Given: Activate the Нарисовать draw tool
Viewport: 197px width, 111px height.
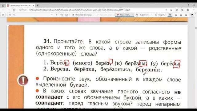Looking at the screenshot, I should tap(123, 15).
